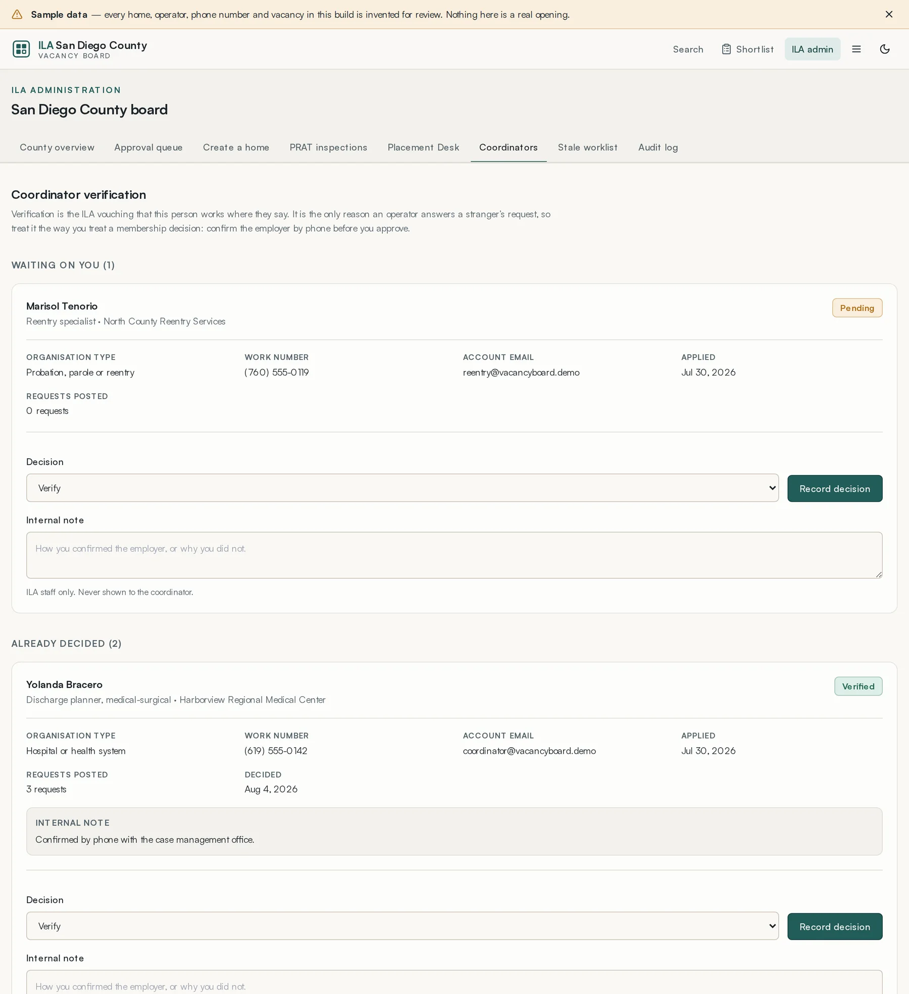Click work number (619) 555-0142

pyautogui.click(x=276, y=751)
